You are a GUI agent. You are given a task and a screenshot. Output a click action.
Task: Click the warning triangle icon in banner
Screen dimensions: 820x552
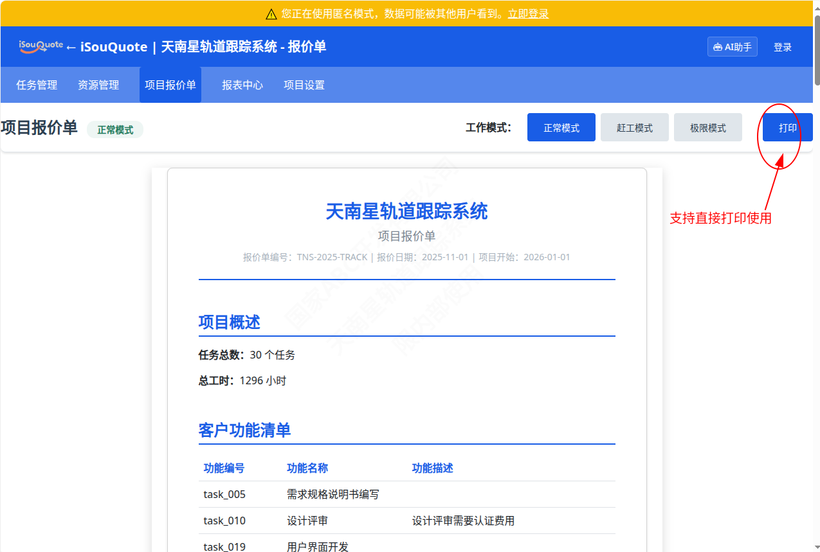(x=271, y=14)
